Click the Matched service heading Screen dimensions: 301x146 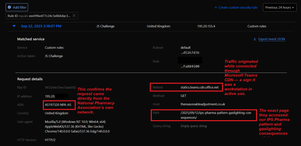31,39
